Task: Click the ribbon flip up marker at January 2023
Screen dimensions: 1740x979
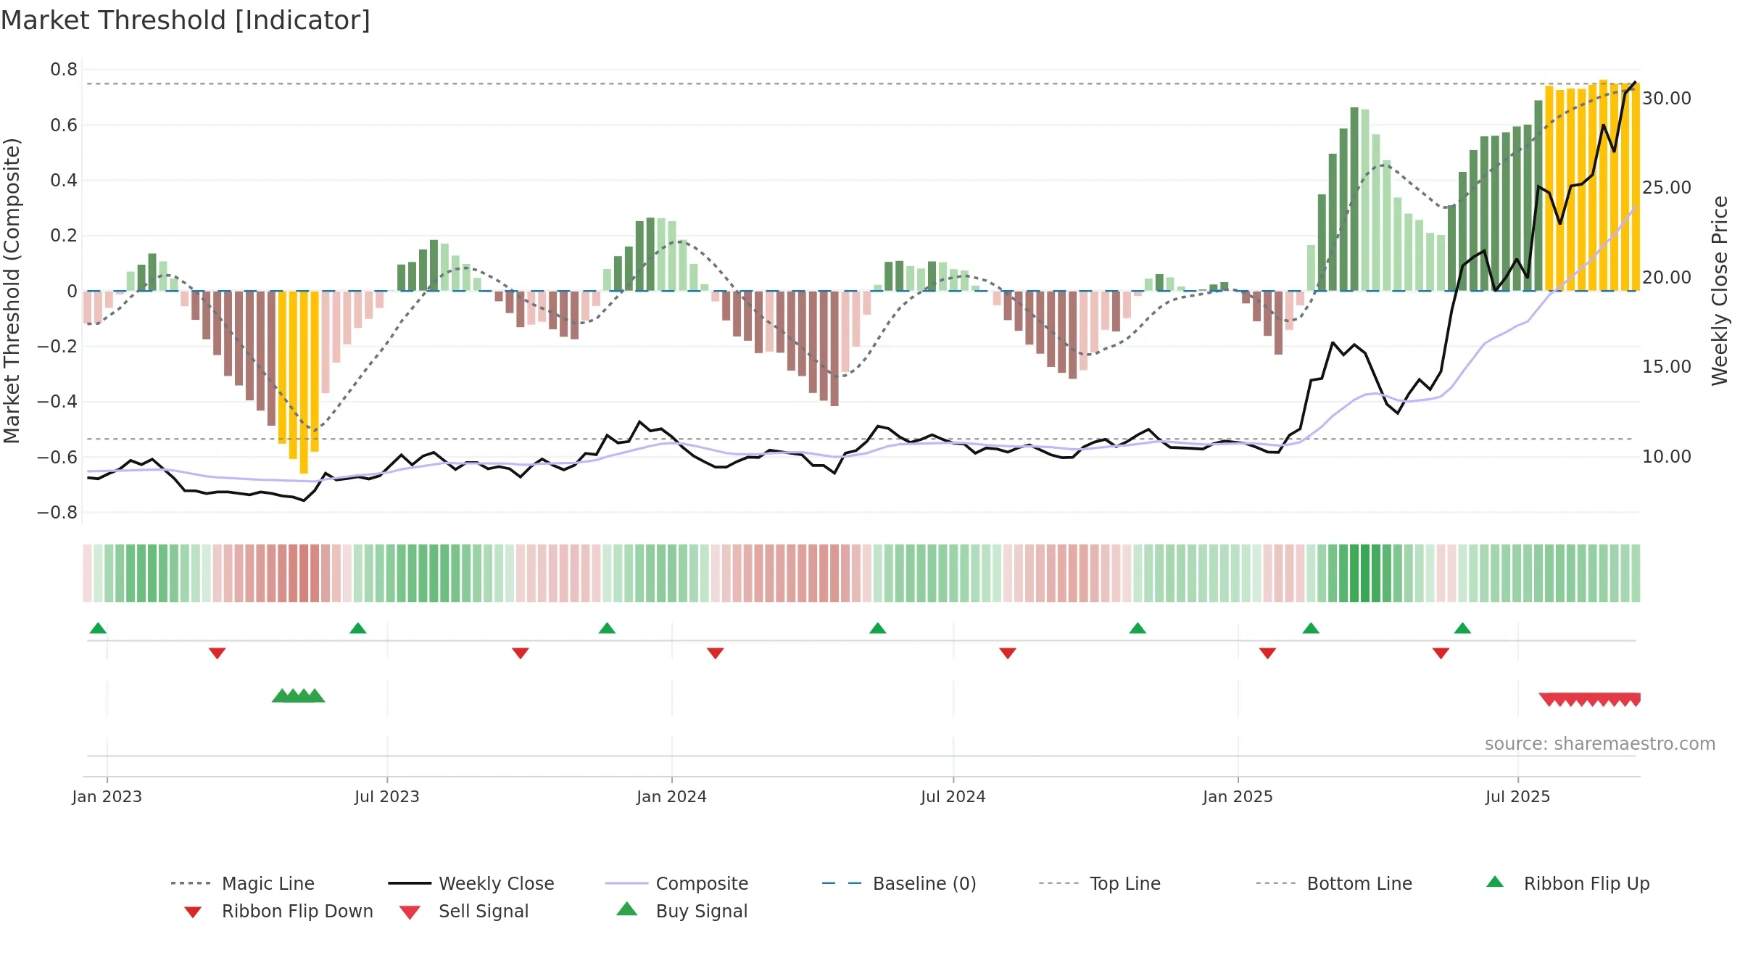Action: [x=98, y=628]
